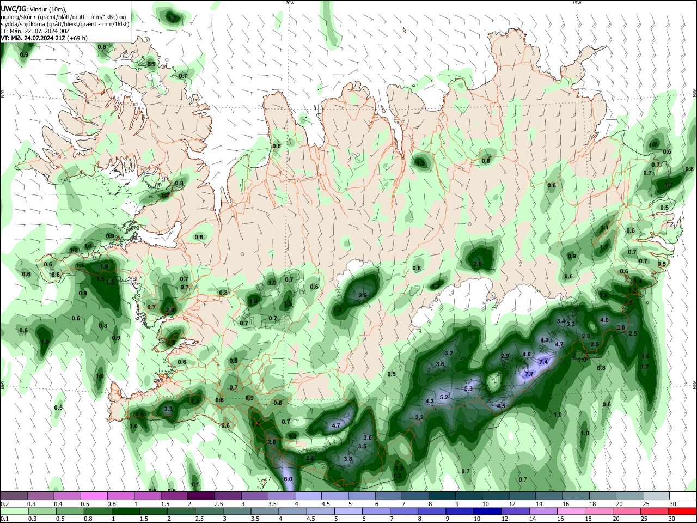Click the 7.4 precipitation value on map
The image size is (697, 523).
pyautogui.click(x=543, y=362)
